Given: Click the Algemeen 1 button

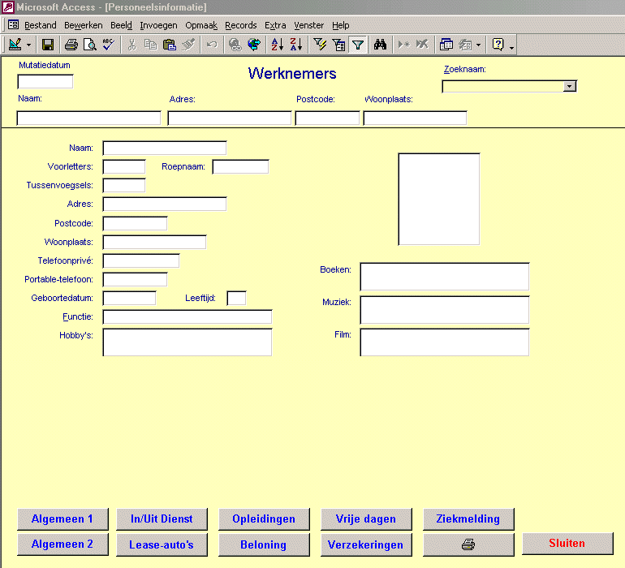Looking at the screenshot, I should [x=62, y=519].
